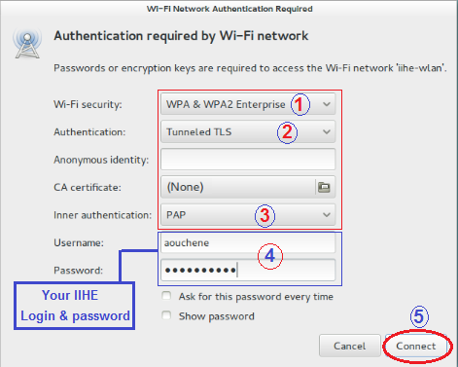
Task: Expand the Authentication Tunneled TLS dropdown
Action: point(248,132)
